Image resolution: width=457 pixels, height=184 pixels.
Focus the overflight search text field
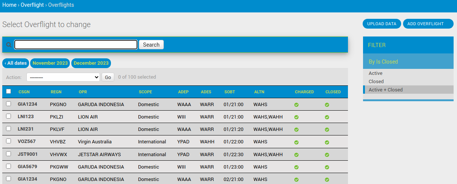coord(76,45)
